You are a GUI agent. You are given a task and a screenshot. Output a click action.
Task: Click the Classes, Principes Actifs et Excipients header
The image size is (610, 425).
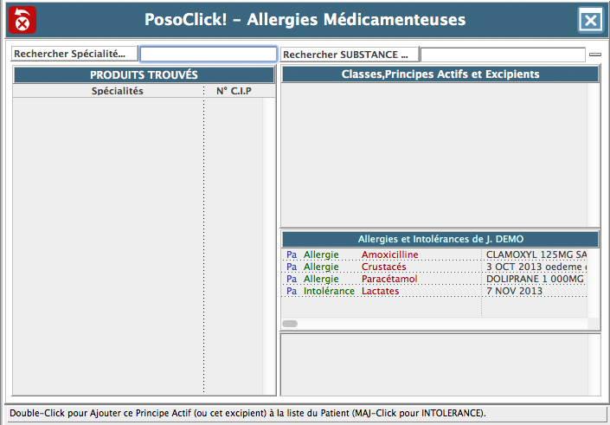click(440, 74)
